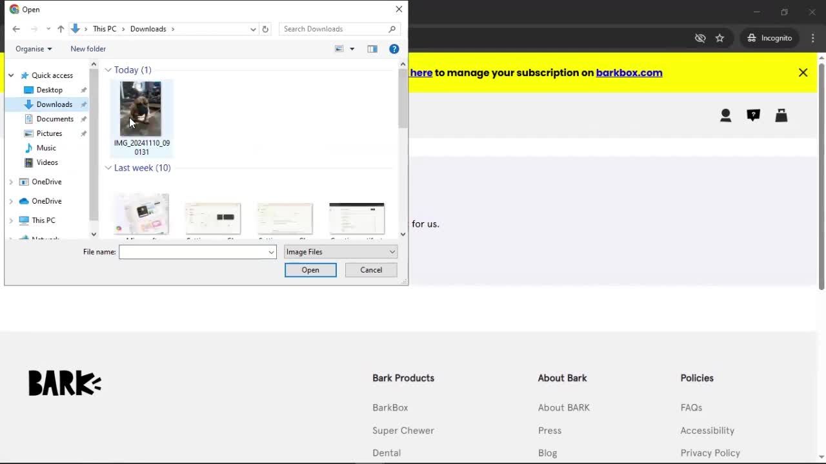Open the Super Chewer footer link
This screenshot has height=464, width=826.
click(x=403, y=430)
